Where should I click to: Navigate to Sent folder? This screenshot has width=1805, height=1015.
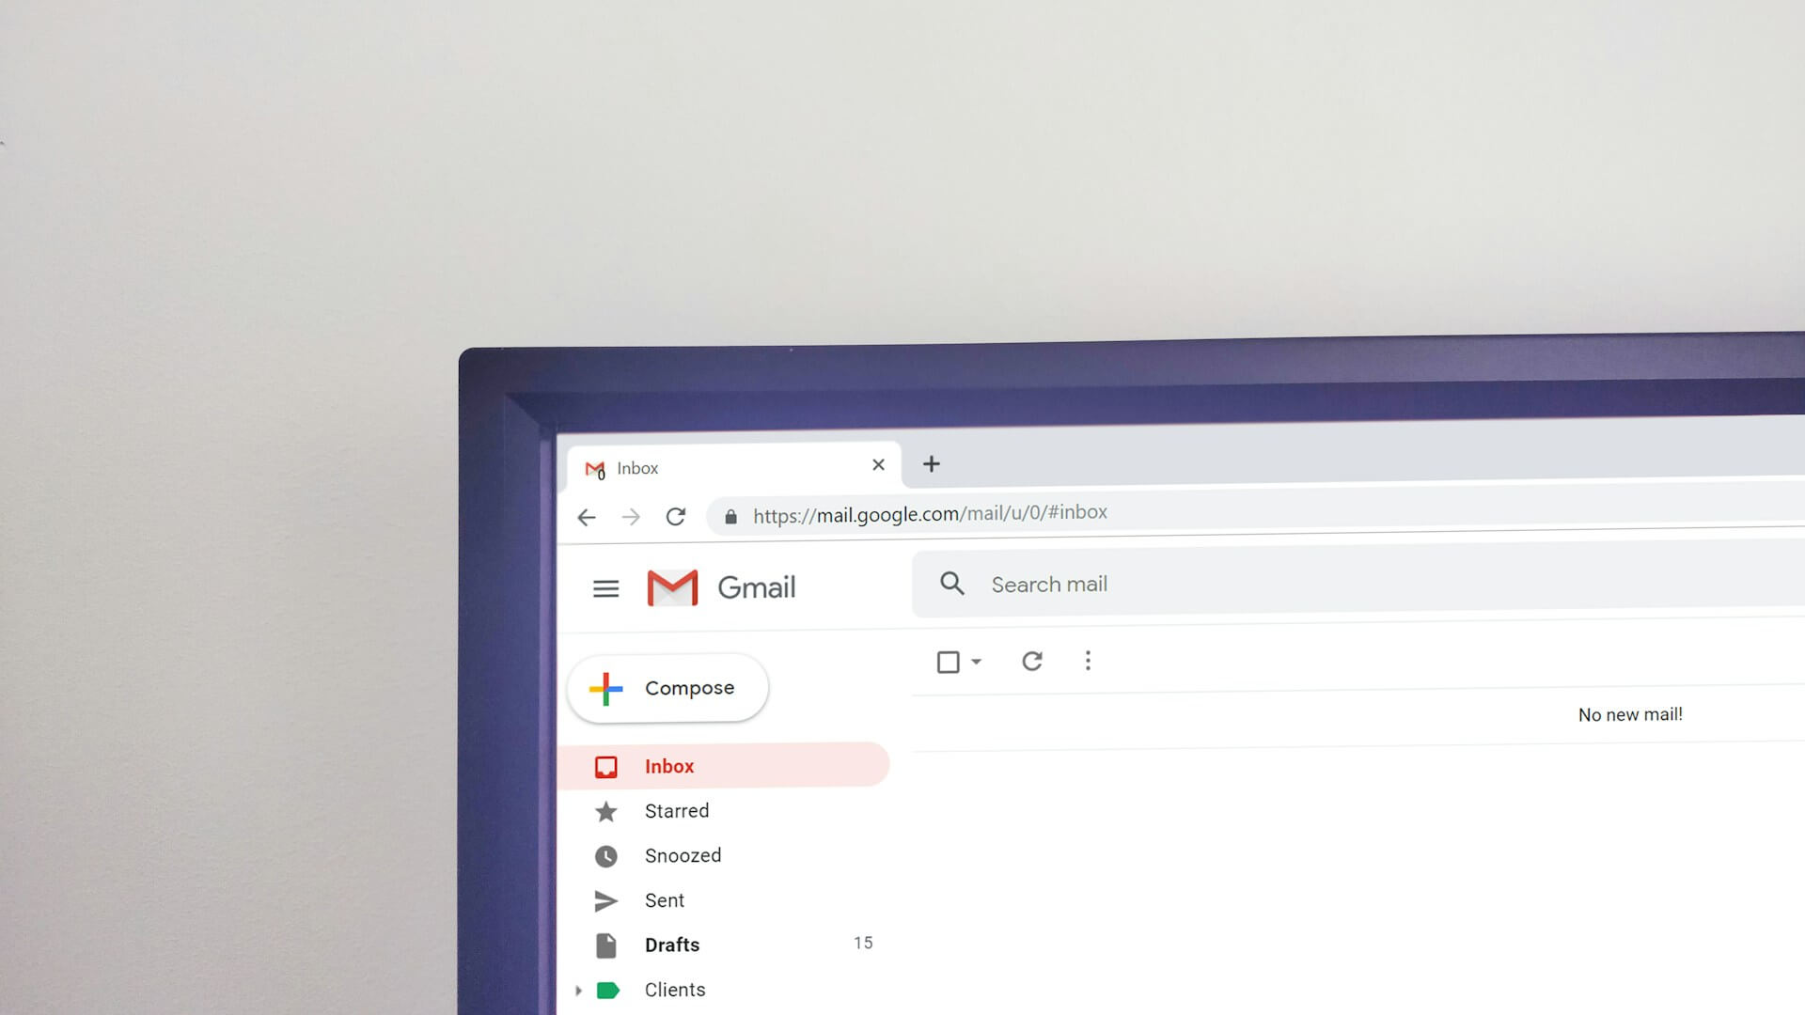[x=665, y=899]
